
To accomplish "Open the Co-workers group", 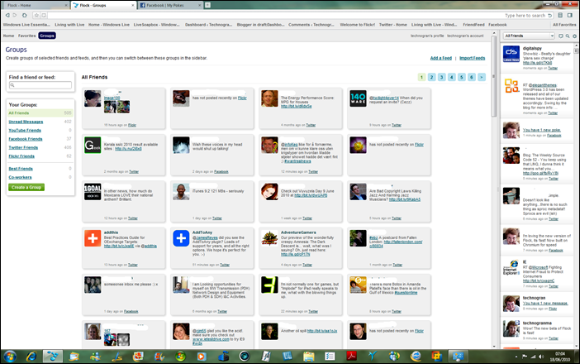I will (20, 177).
